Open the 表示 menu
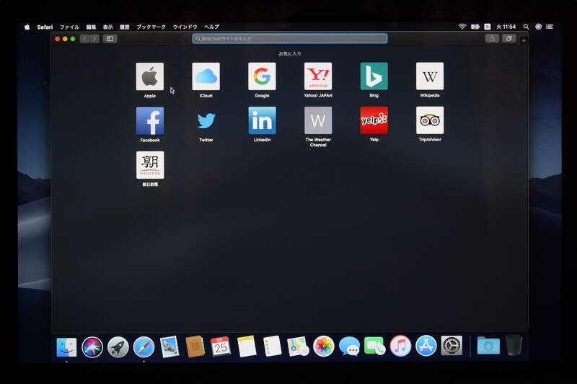This screenshot has height=384, width=577. [x=107, y=27]
